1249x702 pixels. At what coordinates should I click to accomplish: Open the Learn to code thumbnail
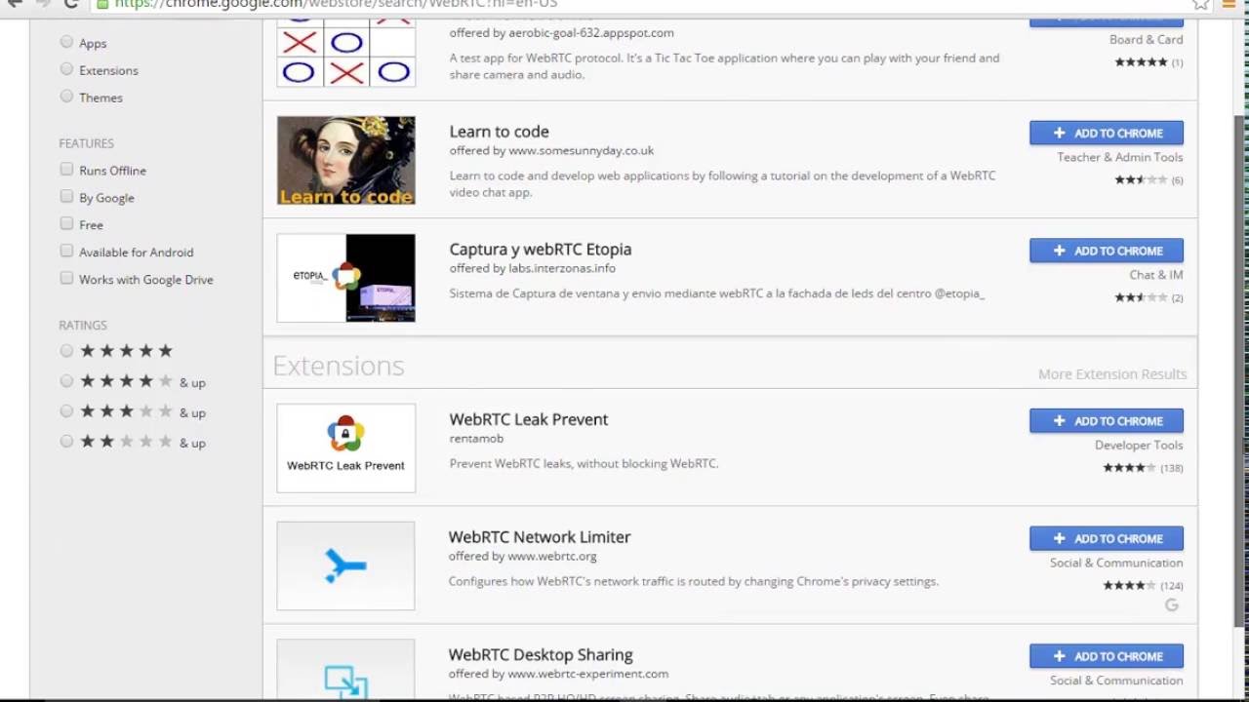[x=345, y=161]
